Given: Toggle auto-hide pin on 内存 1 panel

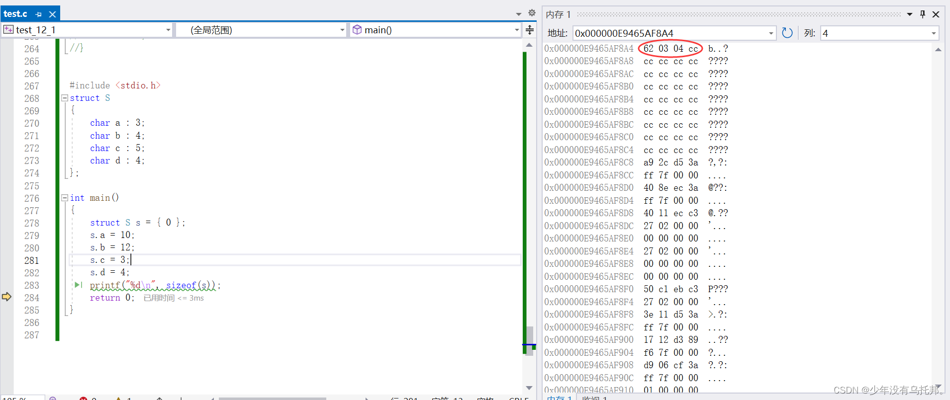Looking at the screenshot, I should (923, 14).
